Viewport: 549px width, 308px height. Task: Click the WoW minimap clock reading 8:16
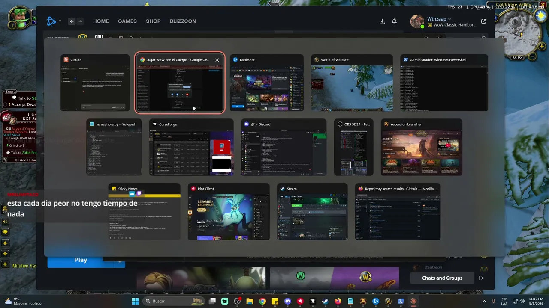click(x=517, y=57)
